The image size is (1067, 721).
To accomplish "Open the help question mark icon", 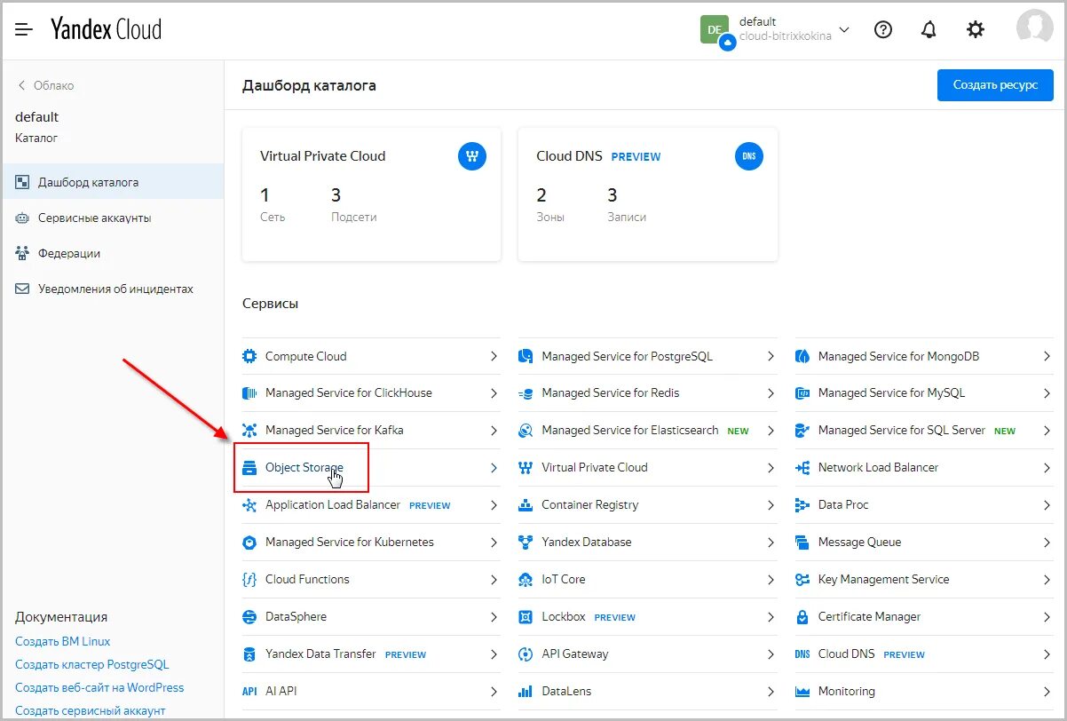I will pyautogui.click(x=882, y=29).
